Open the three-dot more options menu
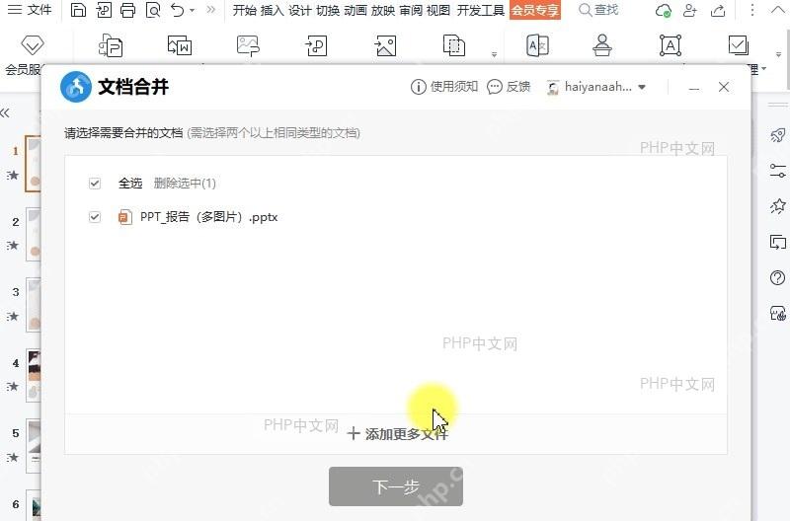Viewport: 790px width, 521px height. [752, 10]
